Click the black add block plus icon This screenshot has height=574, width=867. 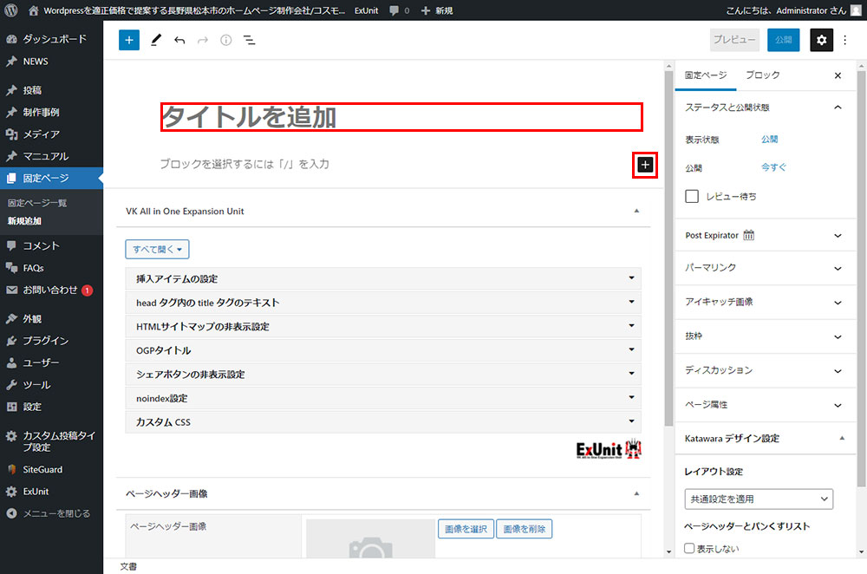pyautogui.click(x=644, y=164)
